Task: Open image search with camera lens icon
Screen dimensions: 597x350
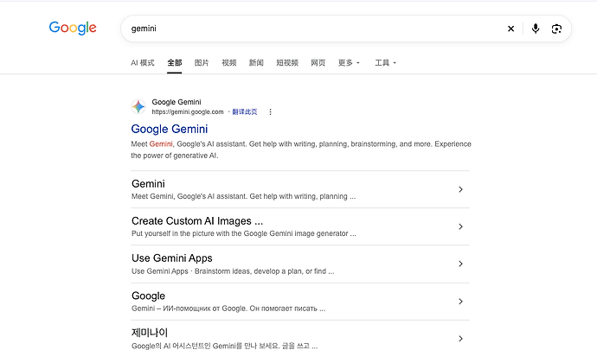Action: [556, 29]
